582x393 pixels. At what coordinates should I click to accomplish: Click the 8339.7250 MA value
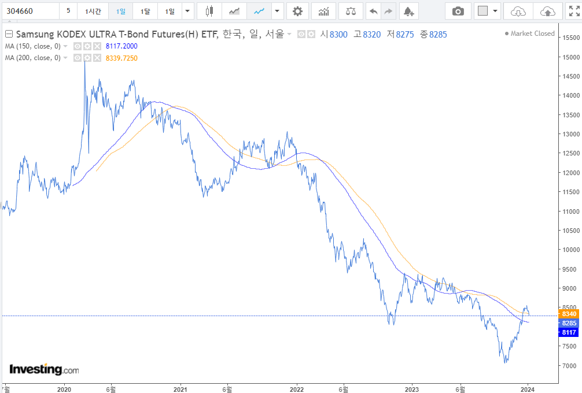click(x=121, y=58)
